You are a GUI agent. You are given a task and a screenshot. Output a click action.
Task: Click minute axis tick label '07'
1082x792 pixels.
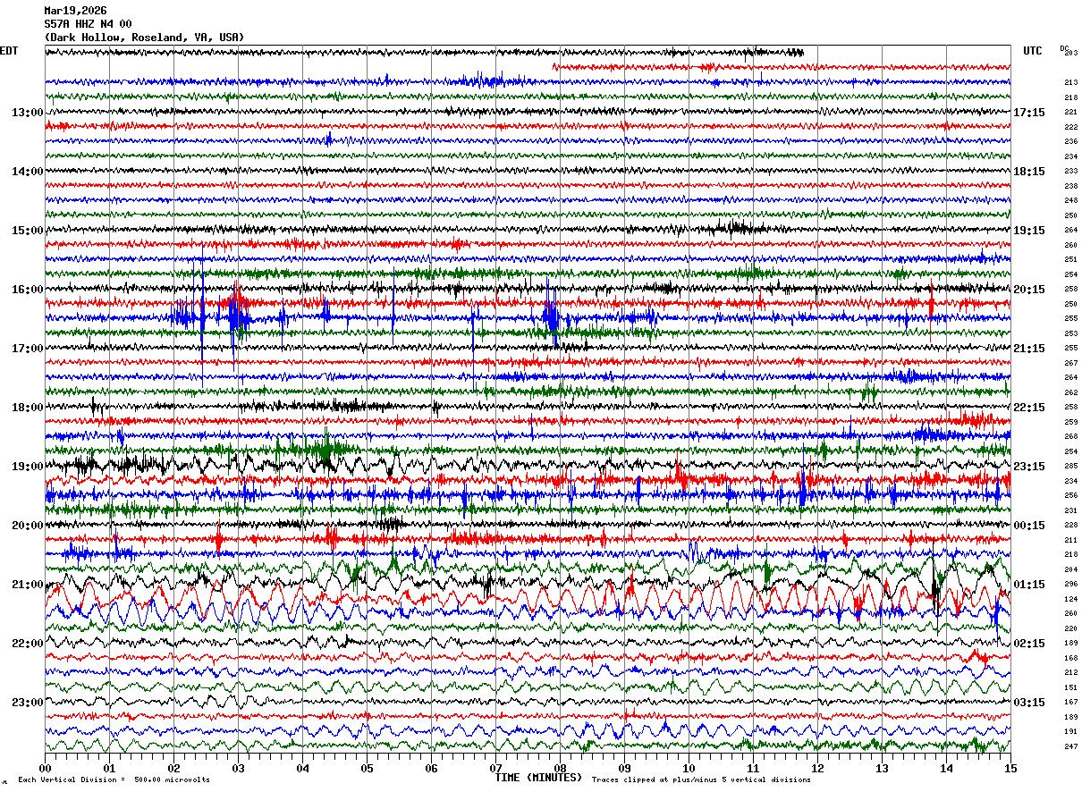(x=495, y=768)
